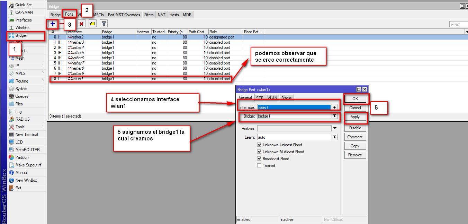The height and width of the screenshot is (224, 468).
Task: Switch to the Filters tab
Action: 149,15
